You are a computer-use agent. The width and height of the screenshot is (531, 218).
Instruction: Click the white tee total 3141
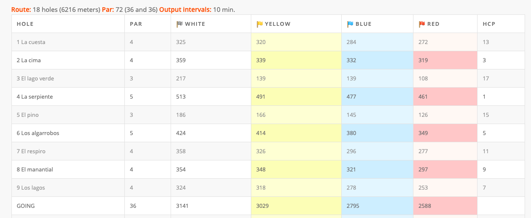[182, 206]
